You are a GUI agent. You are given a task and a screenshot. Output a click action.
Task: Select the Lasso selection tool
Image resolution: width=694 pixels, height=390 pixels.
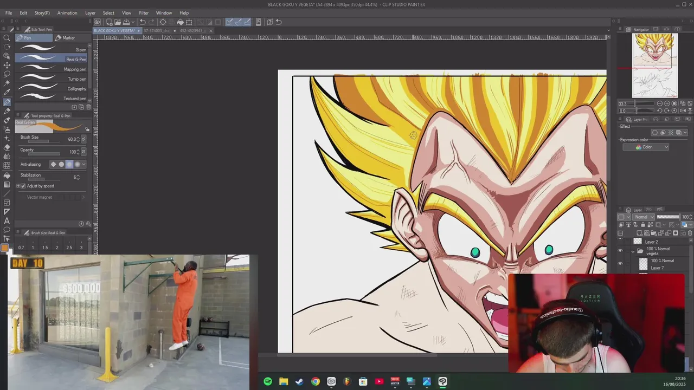7,74
